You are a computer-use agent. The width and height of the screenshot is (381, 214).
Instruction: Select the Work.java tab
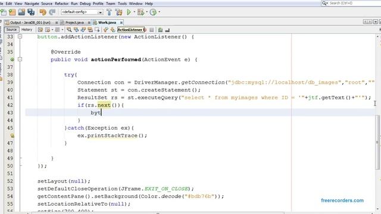107,23
